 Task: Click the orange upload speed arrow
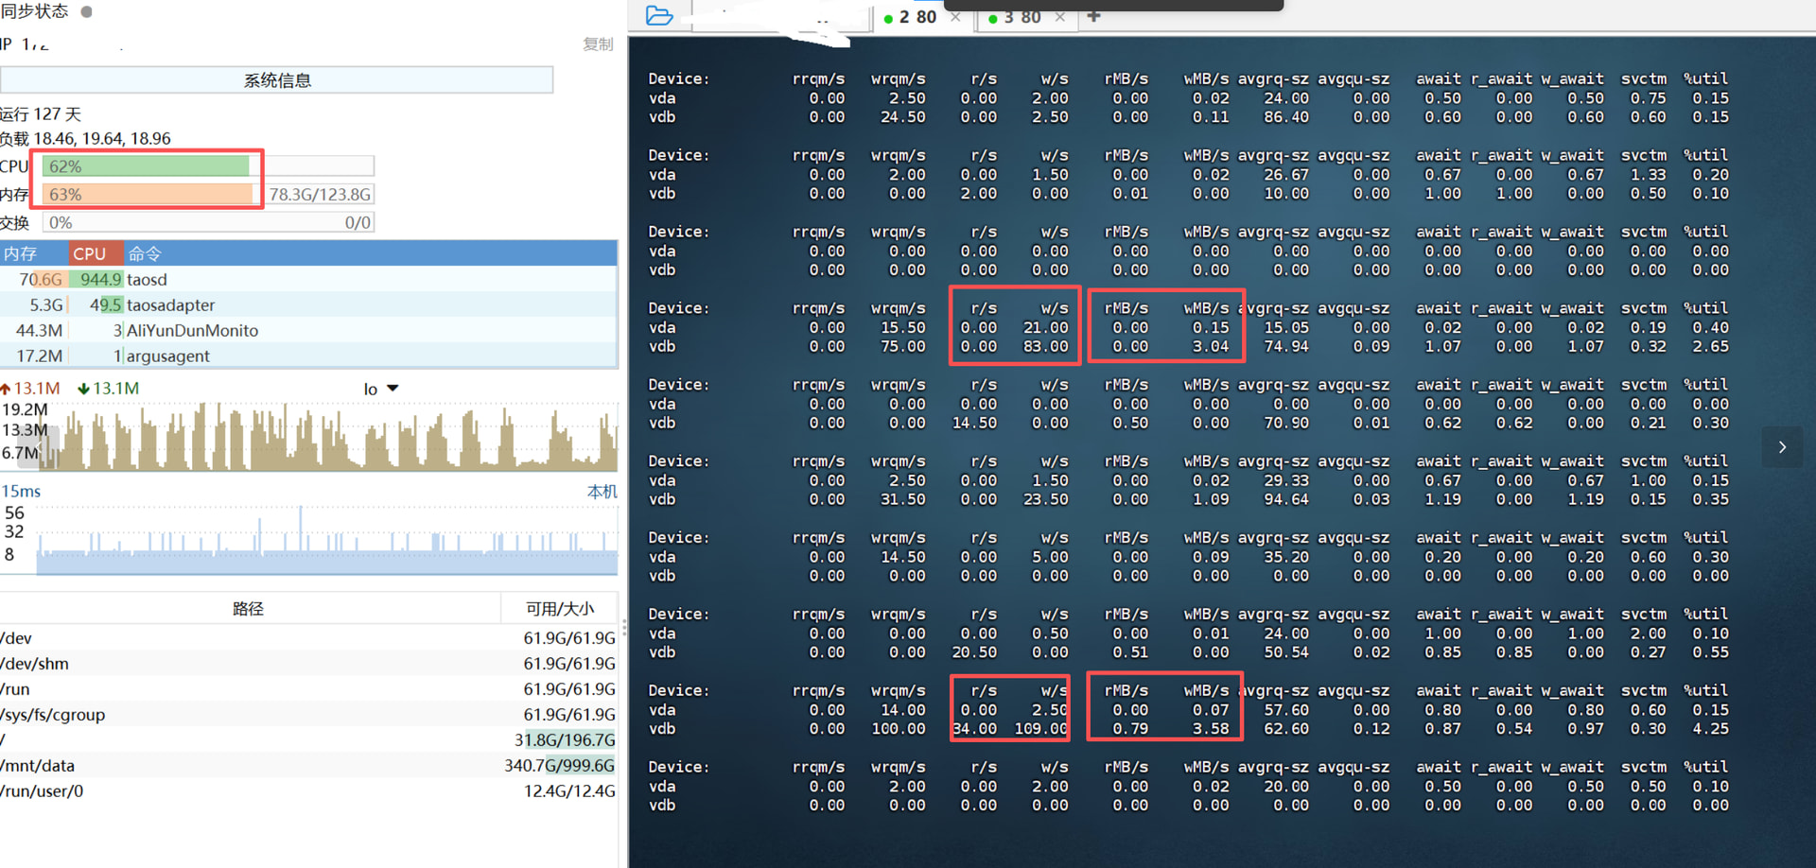(x=6, y=389)
